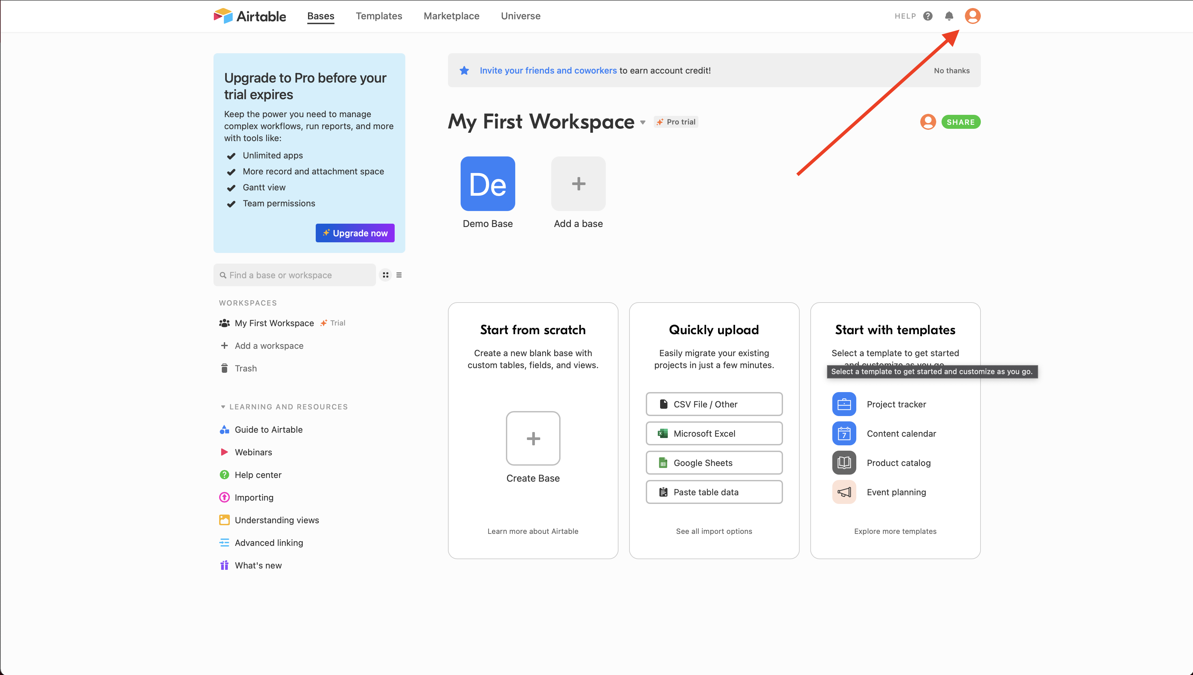Open the Universe tab
The height and width of the screenshot is (675, 1193).
(521, 16)
